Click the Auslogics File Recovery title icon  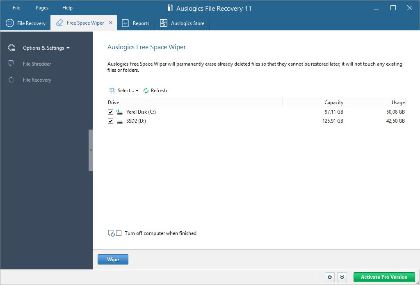tap(170, 8)
